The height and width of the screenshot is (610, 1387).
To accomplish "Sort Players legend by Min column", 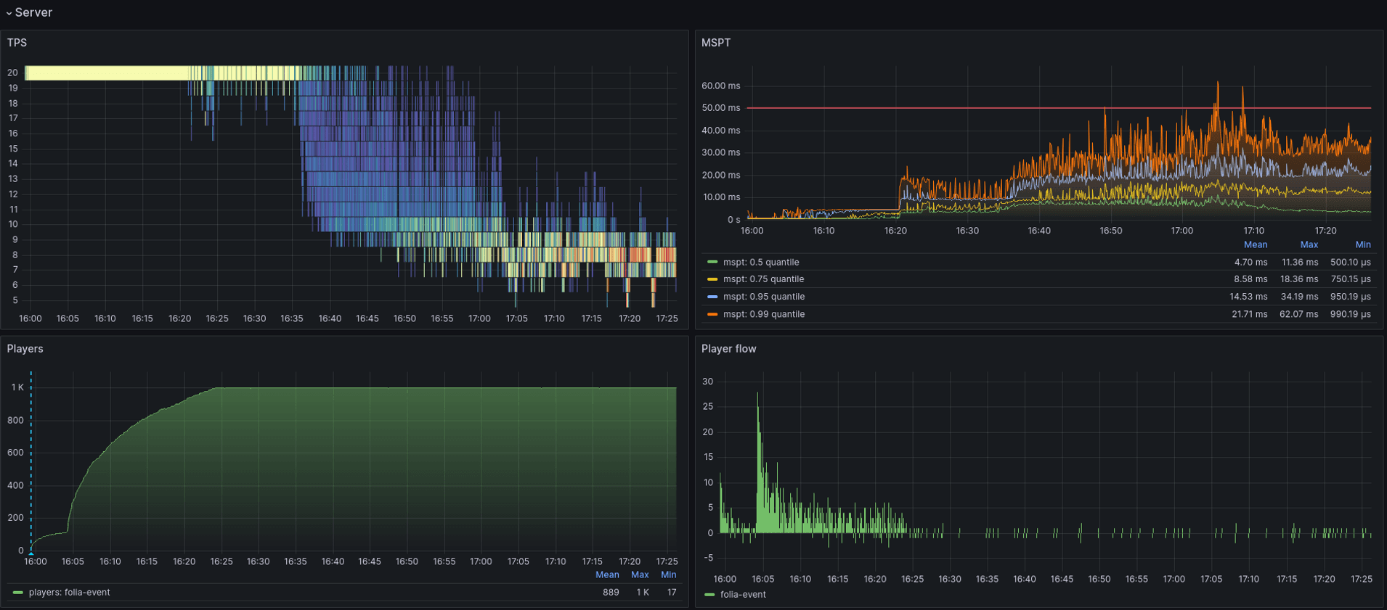I will (668, 575).
